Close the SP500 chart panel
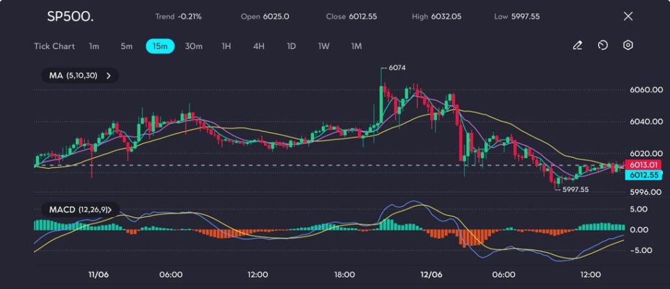This screenshot has width=670, height=289. [628, 16]
